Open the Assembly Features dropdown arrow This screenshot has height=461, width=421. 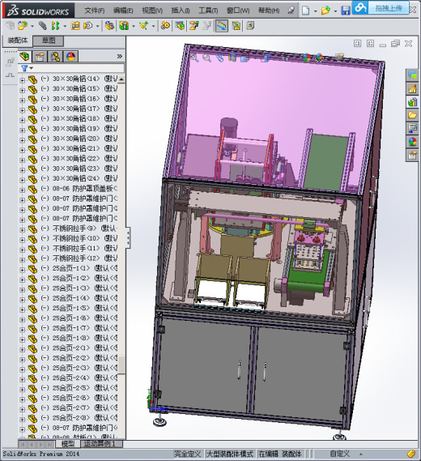[x=134, y=26]
